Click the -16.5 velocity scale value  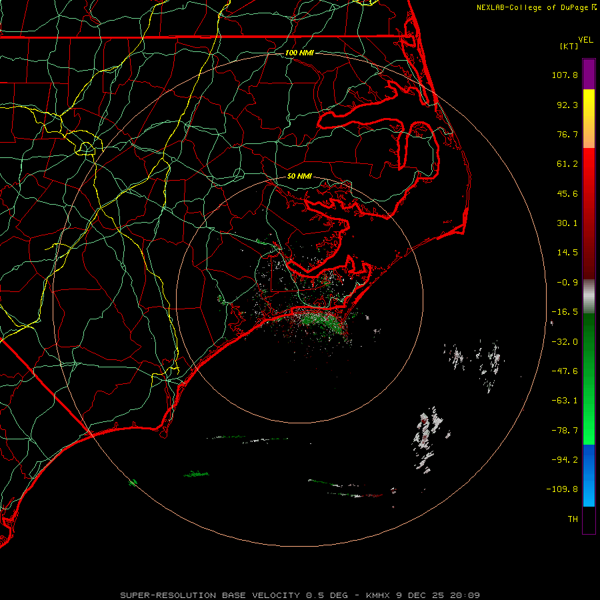click(x=565, y=312)
